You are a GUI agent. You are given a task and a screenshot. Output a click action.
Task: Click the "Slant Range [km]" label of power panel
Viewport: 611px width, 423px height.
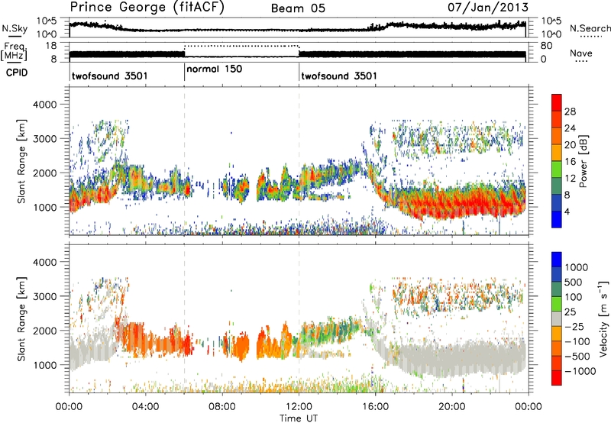[21, 161]
